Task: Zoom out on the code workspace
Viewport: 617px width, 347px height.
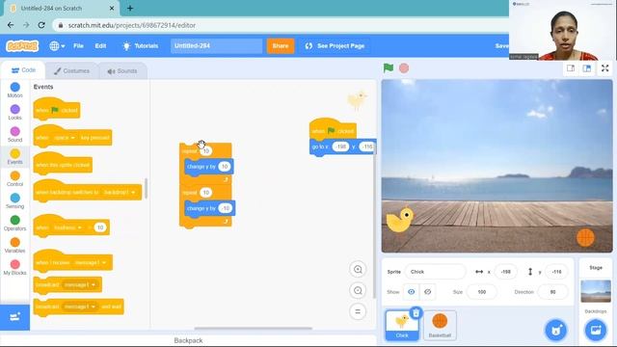Action: pos(358,291)
